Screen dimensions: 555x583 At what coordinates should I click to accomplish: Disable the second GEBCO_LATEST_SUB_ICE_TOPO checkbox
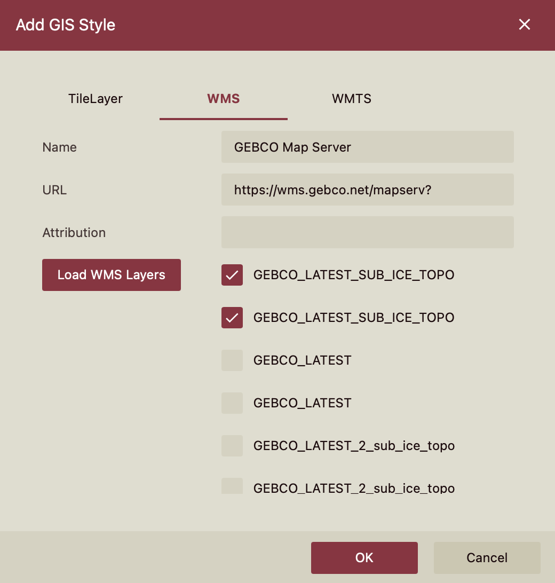[232, 318]
